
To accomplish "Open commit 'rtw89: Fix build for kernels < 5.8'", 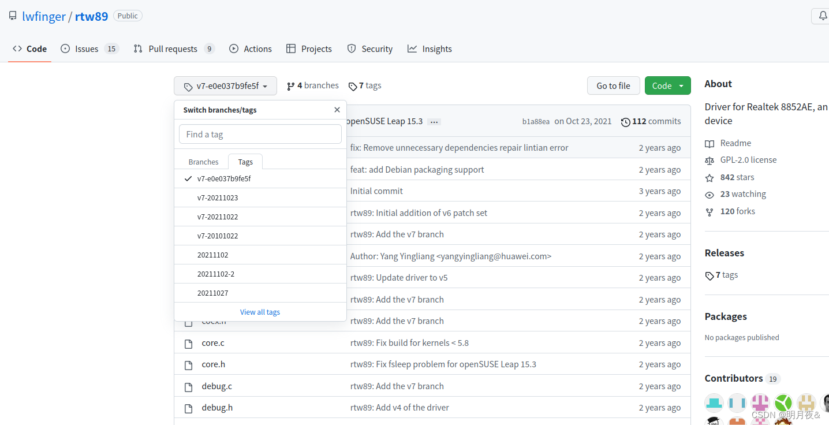I will click(x=409, y=342).
